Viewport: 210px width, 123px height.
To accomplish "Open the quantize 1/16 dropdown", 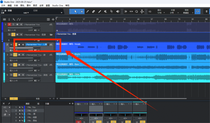I will pos(164,13).
